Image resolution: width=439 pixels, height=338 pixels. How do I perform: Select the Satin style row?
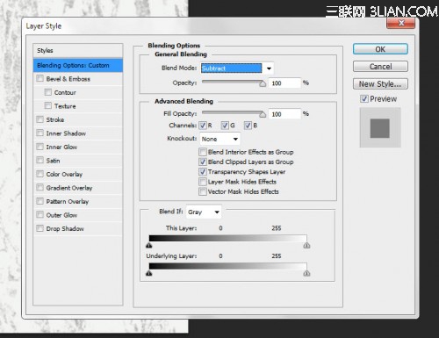[x=78, y=161]
